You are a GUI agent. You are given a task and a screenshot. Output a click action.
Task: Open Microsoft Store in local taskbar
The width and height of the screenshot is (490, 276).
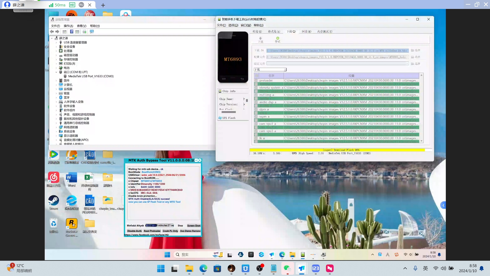(217, 268)
